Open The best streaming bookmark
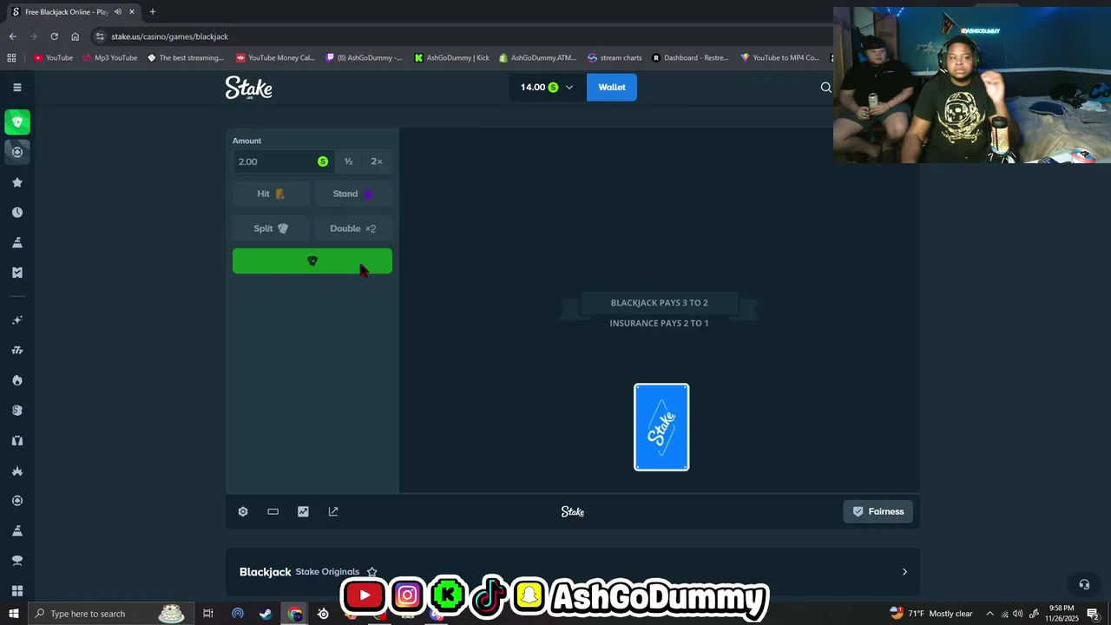This screenshot has height=625, width=1111. tap(186, 58)
